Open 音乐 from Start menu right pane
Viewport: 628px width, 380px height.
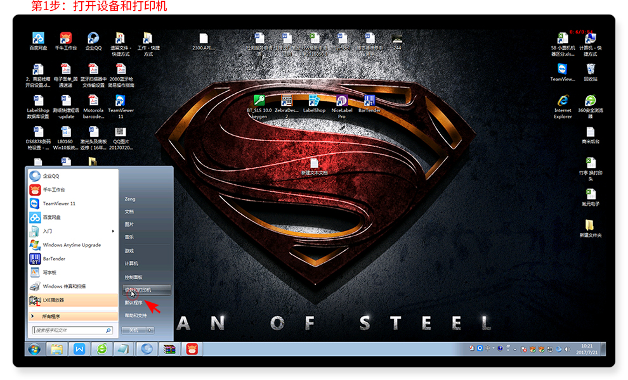tap(129, 237)
